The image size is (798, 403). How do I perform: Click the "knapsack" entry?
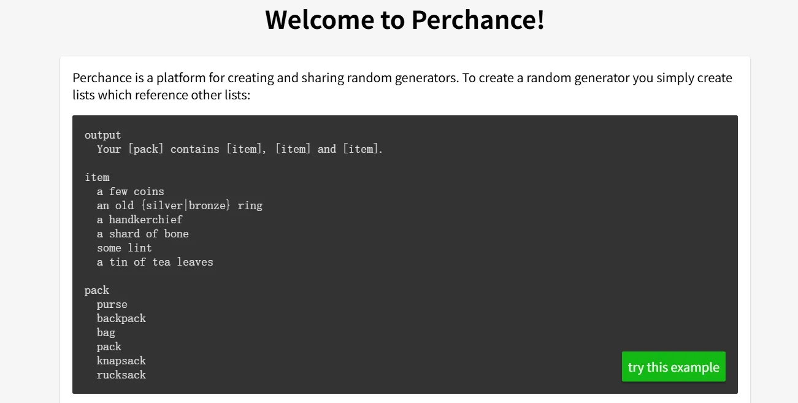coord(121,361)
